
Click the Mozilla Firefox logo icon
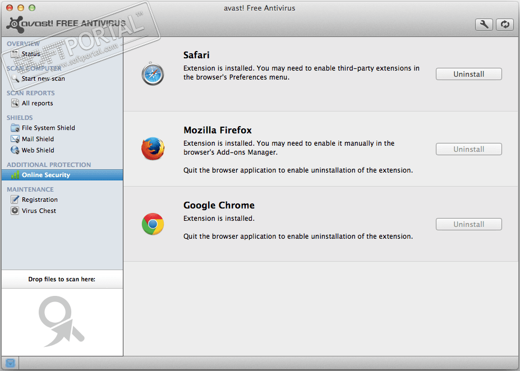[153, 149]
